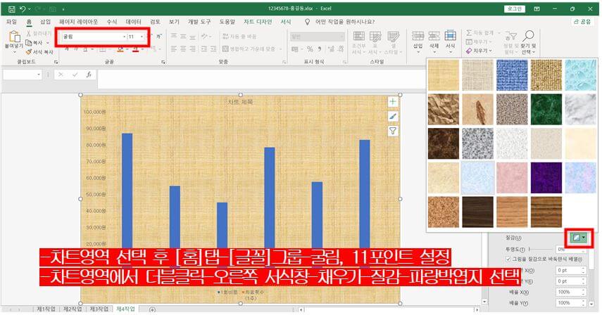This screenshot has height=315, width=602.
Task: Click the Save icon in the title bar
Action: [11, 8]
